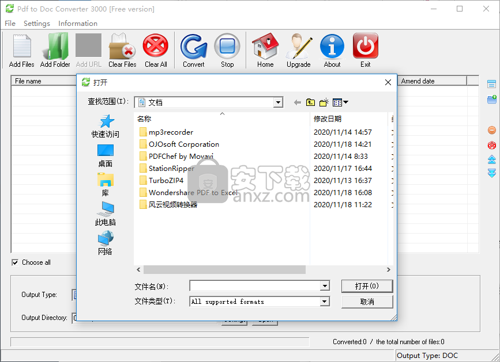500x362 pixels.
Task: Click the Add Folder toolbar icon
Action: pyautogui.click(x=55, y=50)
